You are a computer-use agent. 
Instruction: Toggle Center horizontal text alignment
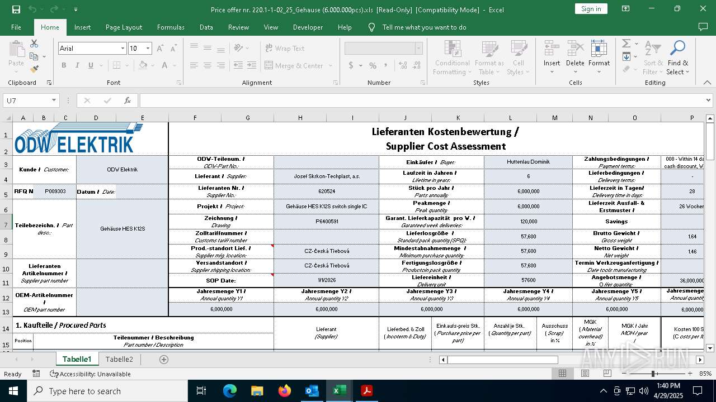click(207, 65)
